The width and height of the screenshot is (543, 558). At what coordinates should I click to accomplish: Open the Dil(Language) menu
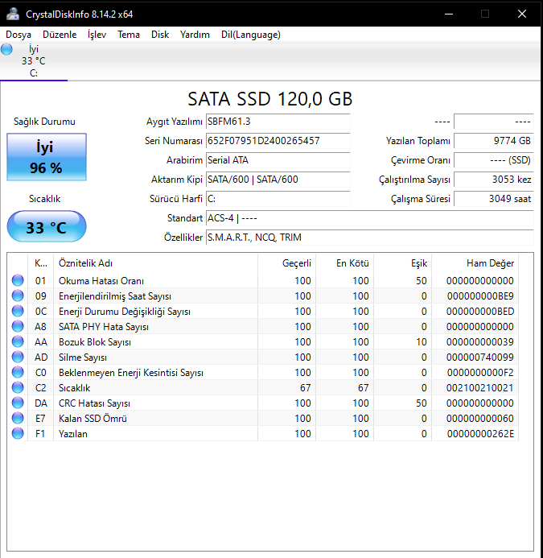tap(251, 35)
